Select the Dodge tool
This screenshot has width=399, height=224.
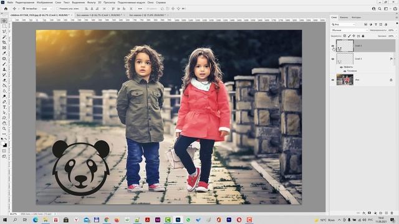point(4,96)
